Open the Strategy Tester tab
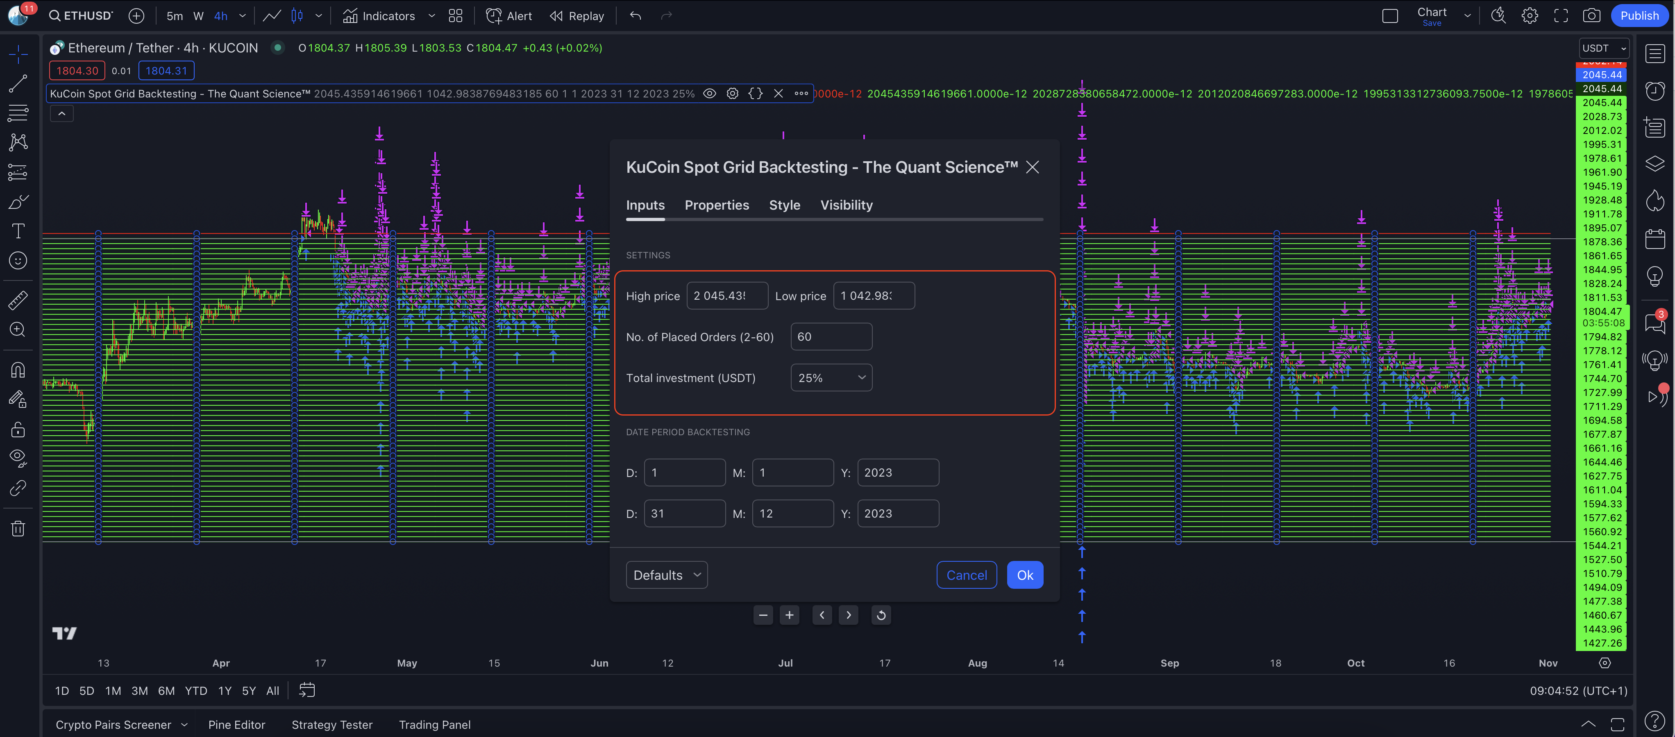1675x737 pixels. 331,725
